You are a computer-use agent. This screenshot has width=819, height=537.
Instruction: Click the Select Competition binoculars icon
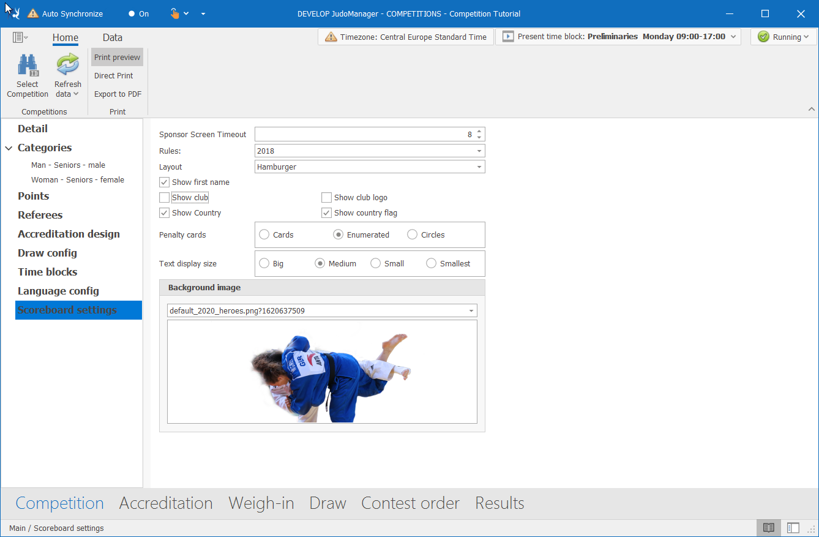[28, 66]
